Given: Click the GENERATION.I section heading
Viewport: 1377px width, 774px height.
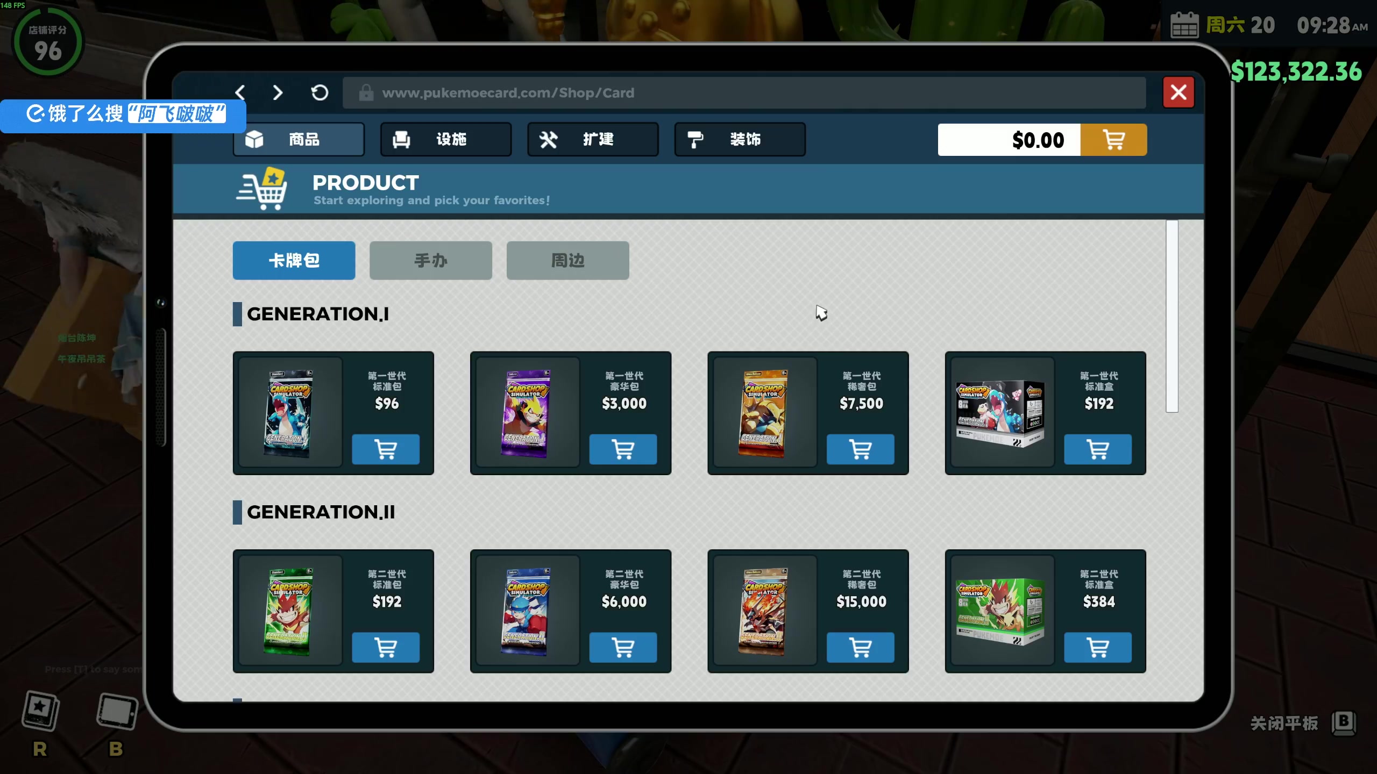Looking at the screenshot, I should pos(317,313).
